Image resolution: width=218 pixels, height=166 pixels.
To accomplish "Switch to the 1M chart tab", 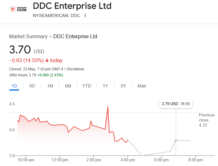I will point(50,86).
